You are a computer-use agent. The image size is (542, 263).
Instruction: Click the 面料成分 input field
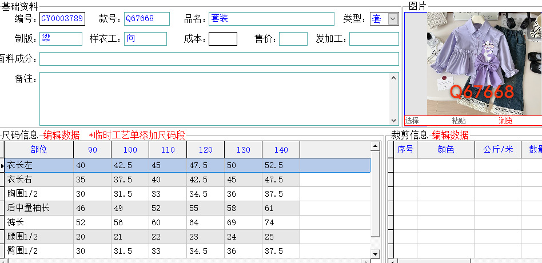[219, 59]
